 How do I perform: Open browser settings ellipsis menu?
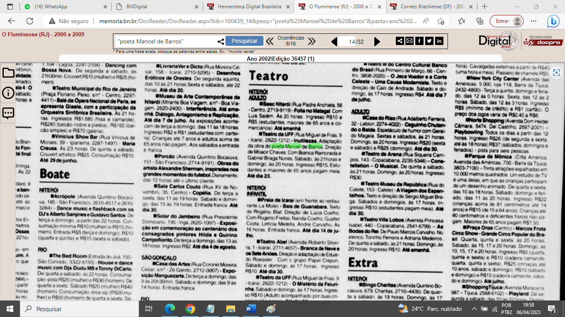pos(534,21)
